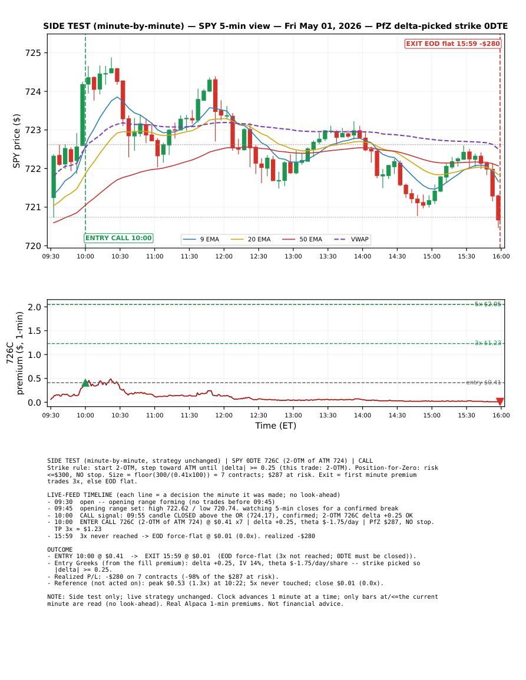Click the green entry triangle marker on premium chart
This screenshot has width=526, height=680.
pyautogui.click(x=85, y=383)
